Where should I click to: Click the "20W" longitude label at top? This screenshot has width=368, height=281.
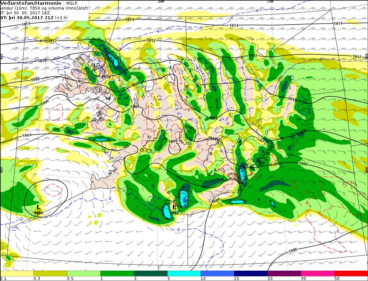pyautogui.click(x=161, y=1)
